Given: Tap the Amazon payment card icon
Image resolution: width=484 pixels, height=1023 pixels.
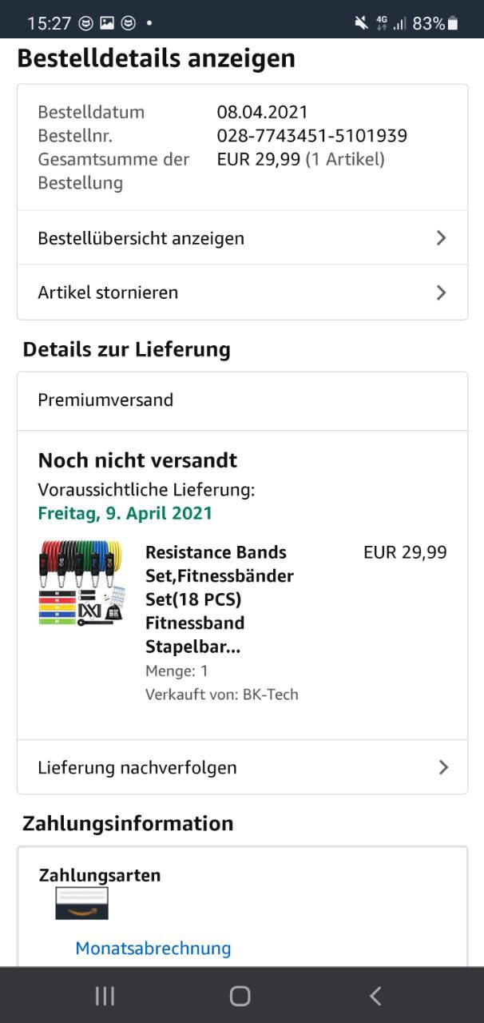Looking at the screenshot, I should coord(81,903).
